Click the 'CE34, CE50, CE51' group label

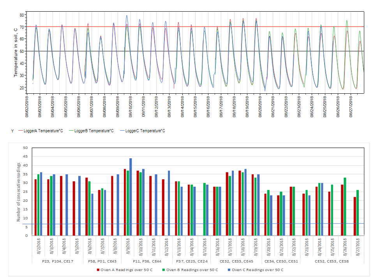pyautogui.click(x=281, y=261)
